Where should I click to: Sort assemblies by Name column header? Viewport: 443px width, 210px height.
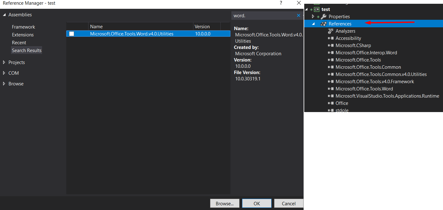(141, 27)
